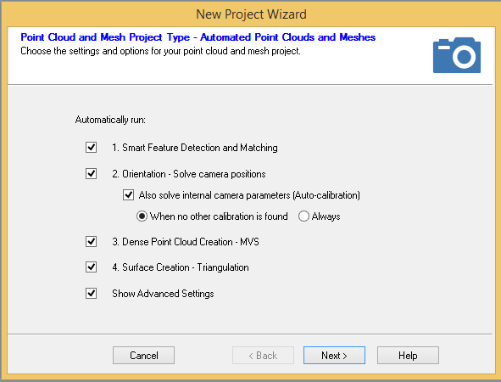The width and height of the screenshot is (501, 382).
Task: Choose the Always radio button
Action: click(303, 216)
